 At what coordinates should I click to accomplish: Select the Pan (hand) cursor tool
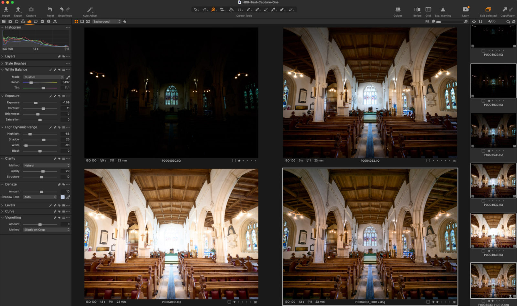point(205,9)
